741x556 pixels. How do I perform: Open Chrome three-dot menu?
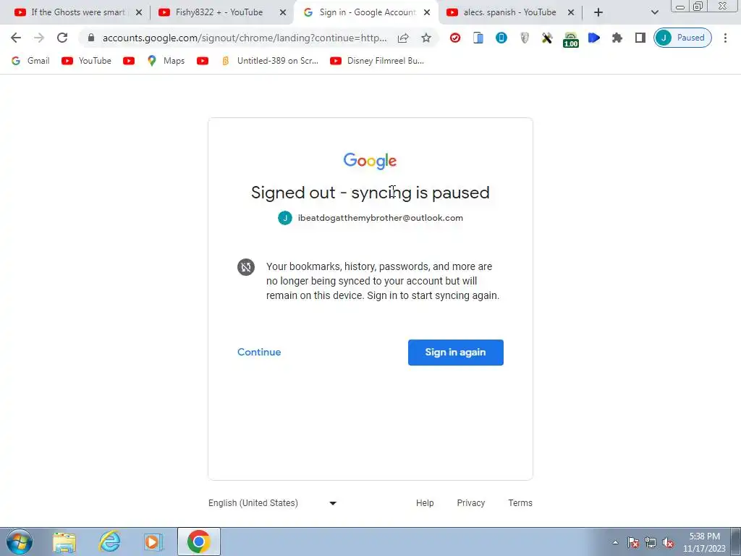click(725, 38)
